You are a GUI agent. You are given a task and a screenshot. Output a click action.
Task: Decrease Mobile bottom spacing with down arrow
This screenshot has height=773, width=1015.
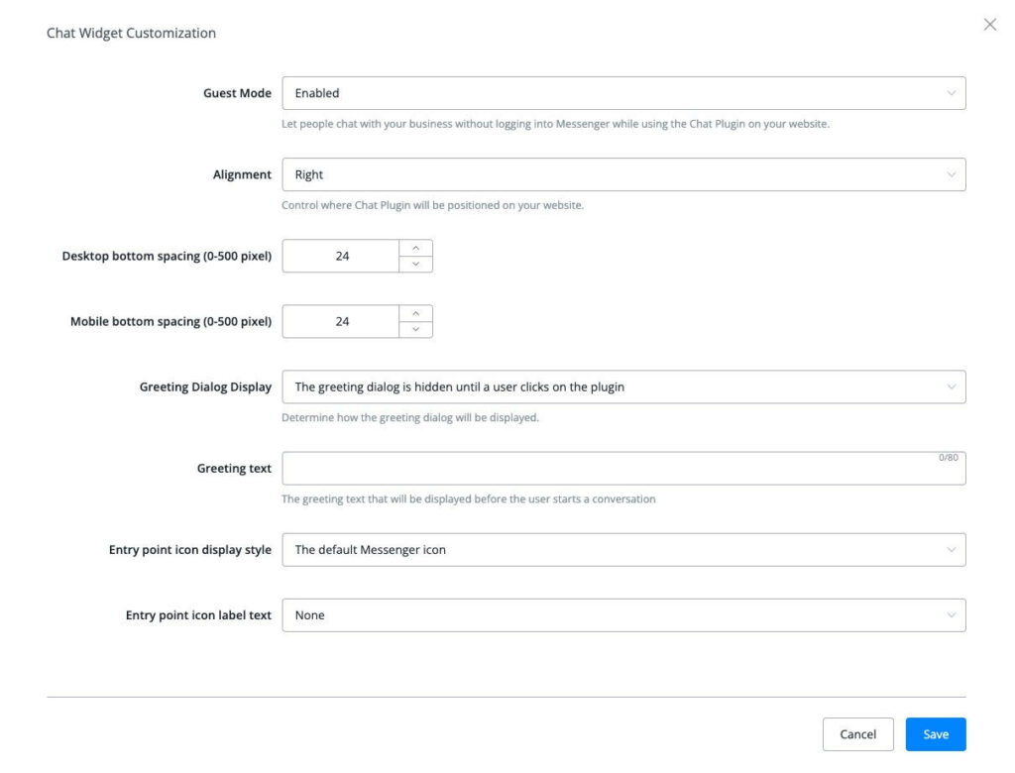coord(415,329)
